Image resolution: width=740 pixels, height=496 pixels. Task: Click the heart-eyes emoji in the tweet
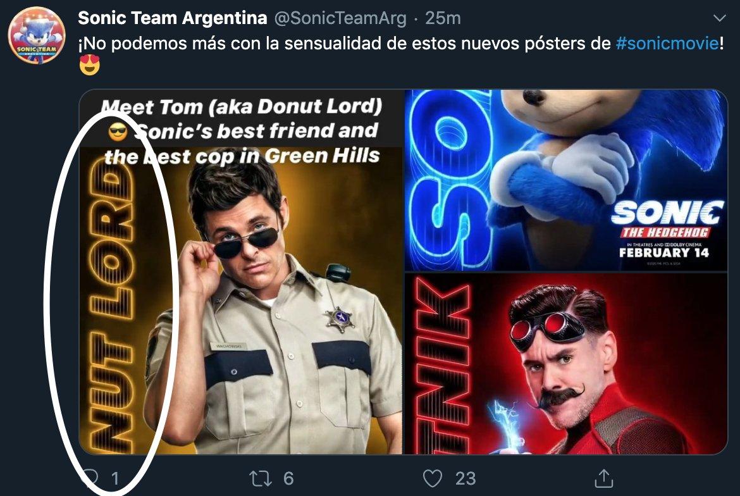point(90,65)
